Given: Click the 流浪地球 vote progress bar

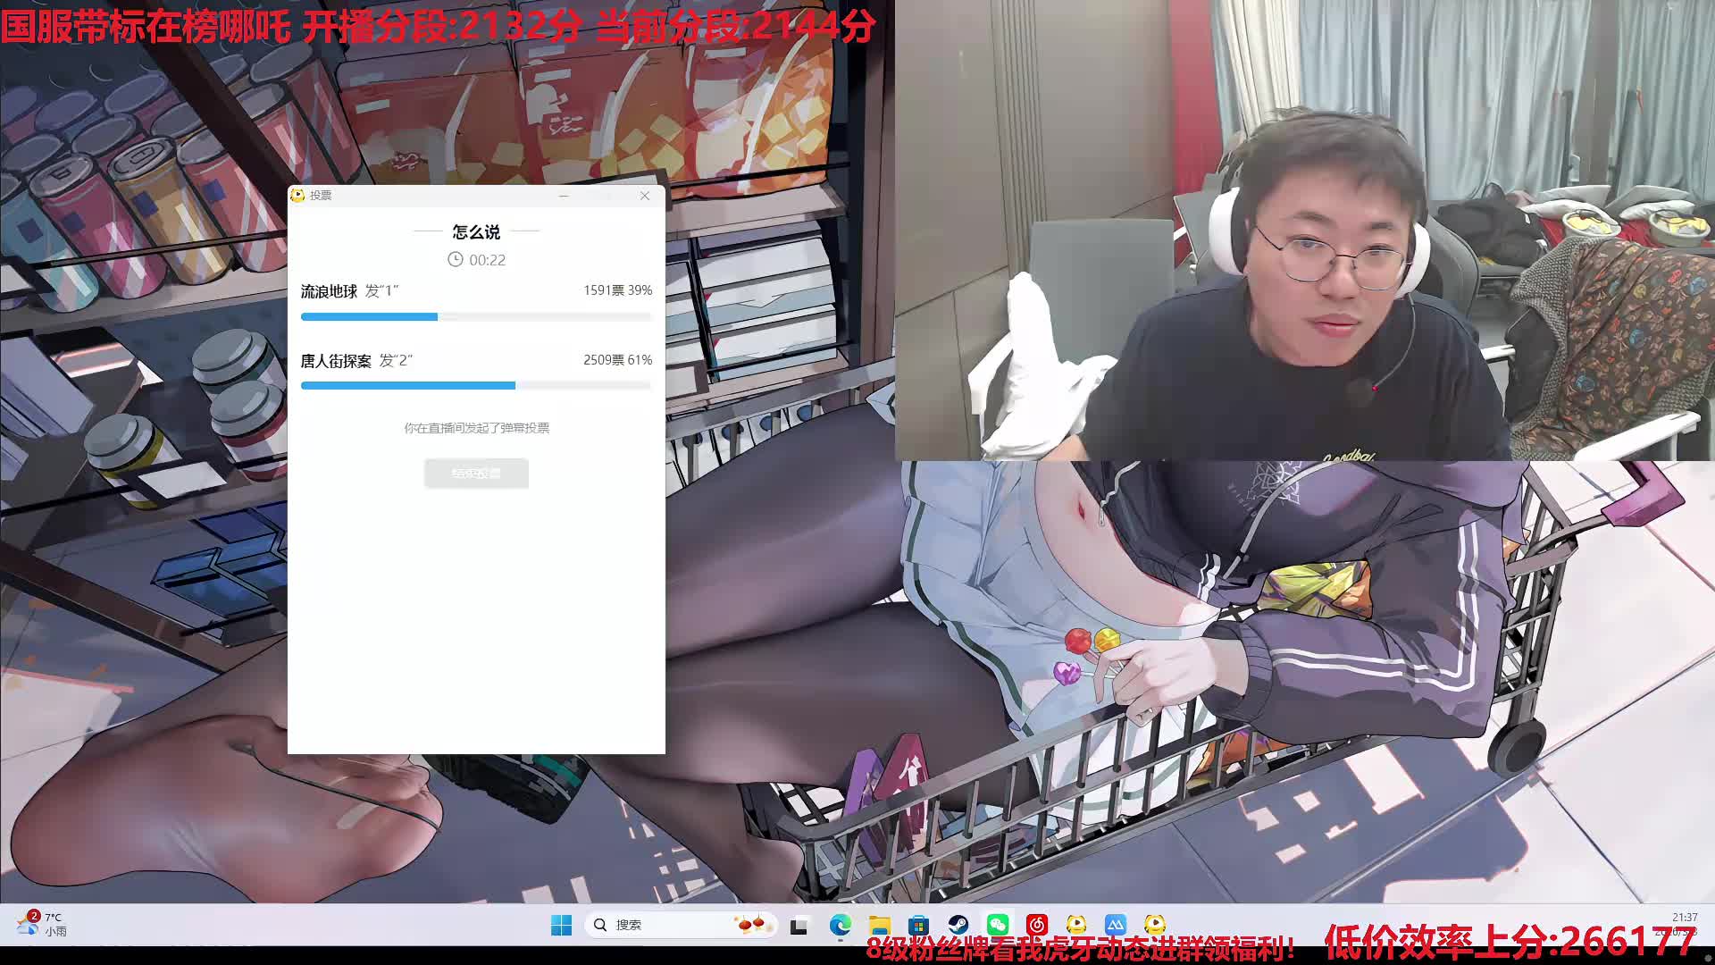Looking at the screenshot, I should (x=476, y=316).
